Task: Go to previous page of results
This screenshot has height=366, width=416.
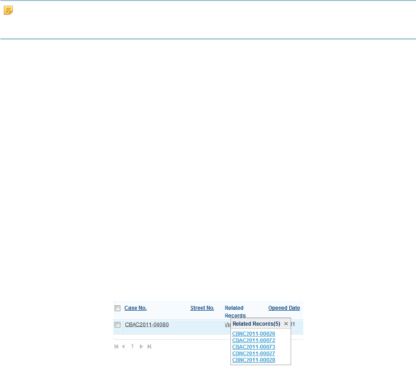Action: click(x=124, y=347)
